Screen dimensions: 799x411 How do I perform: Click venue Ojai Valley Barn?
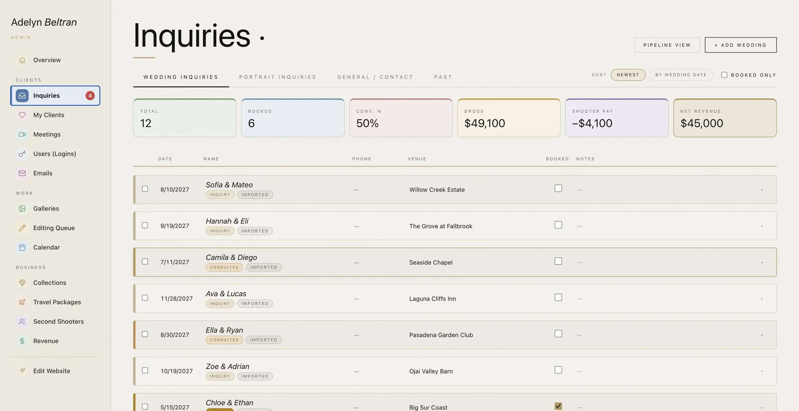[x=431, y=371]
